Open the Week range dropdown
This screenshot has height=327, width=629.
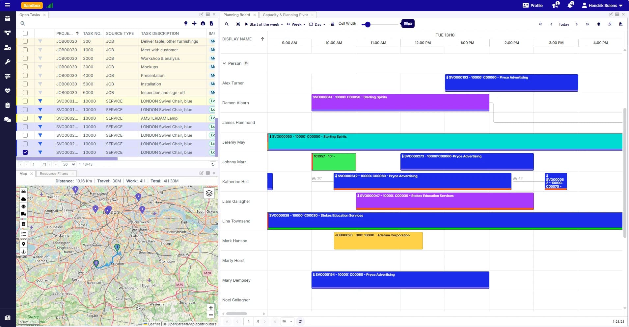296,24
